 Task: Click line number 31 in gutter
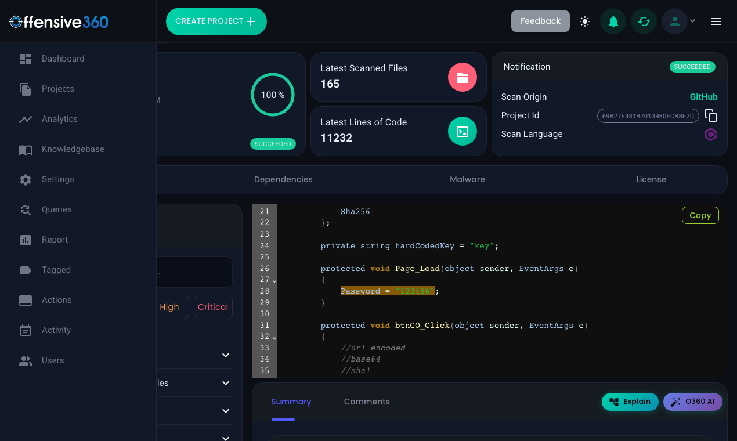point(265,326)
